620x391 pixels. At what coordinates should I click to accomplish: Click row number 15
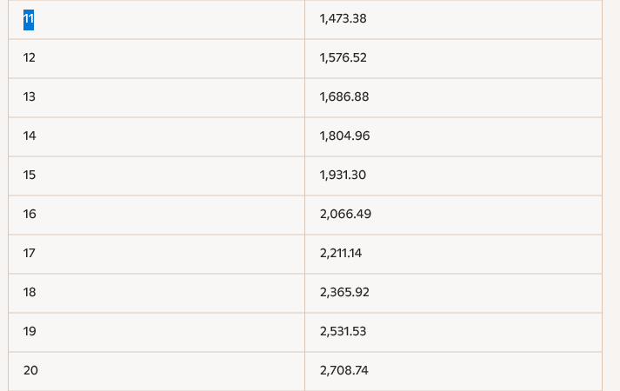click(30, 175)
